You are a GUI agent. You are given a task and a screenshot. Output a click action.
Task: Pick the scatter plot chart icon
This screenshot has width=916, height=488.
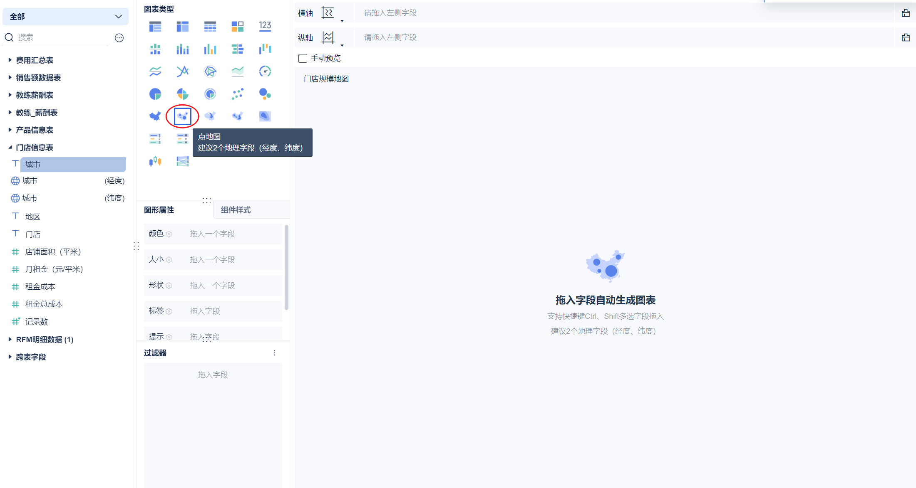(237, 94)
